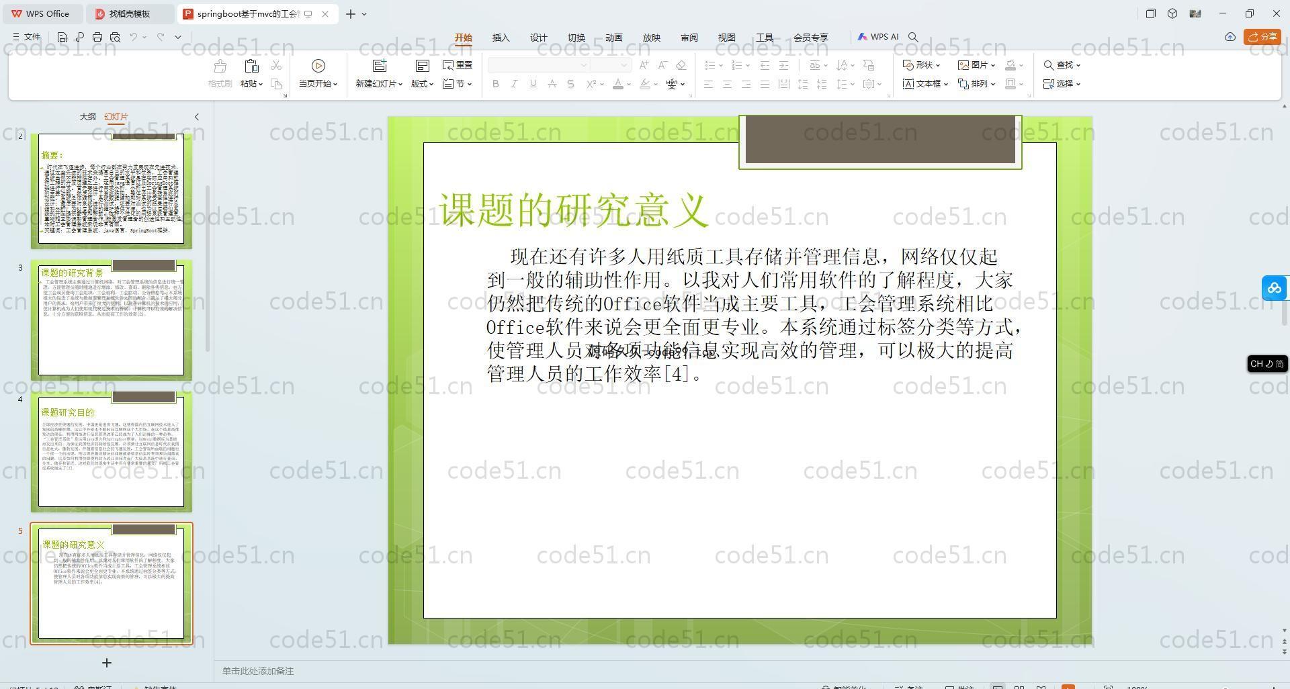
Task: Click the floating Baidu cloud icon
Action: coord(1275,288)
